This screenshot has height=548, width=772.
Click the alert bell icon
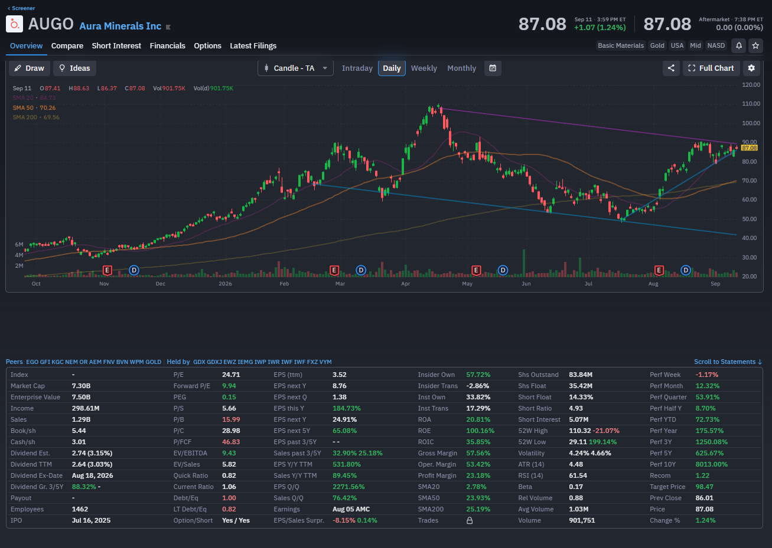[x=738, y=45]
